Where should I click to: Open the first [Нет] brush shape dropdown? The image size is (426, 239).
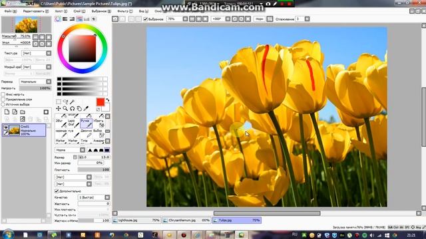tap(73, 177)
